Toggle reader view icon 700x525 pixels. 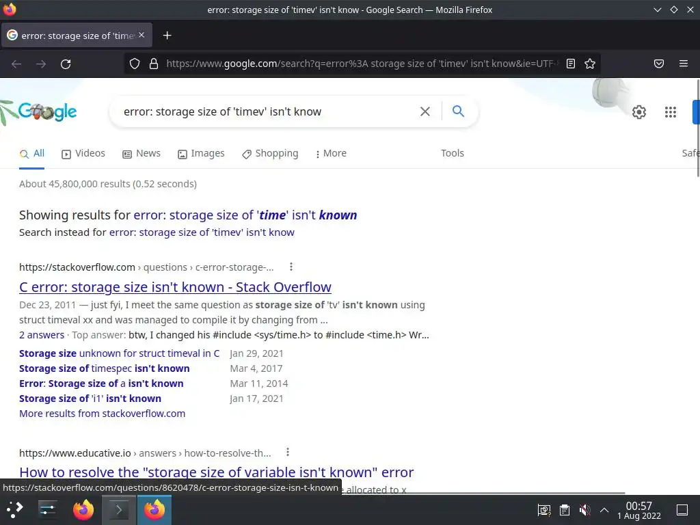click(x=571, y=64)
